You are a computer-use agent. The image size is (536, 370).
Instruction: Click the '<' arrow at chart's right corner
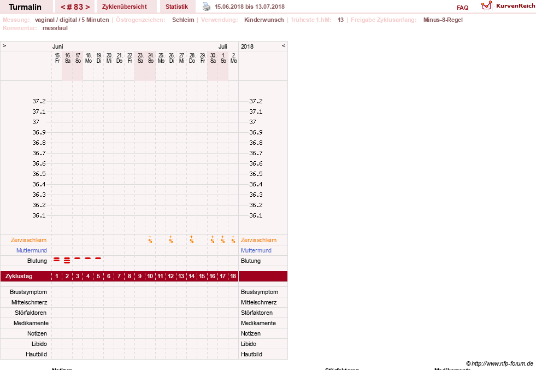[x=284, y=45]
